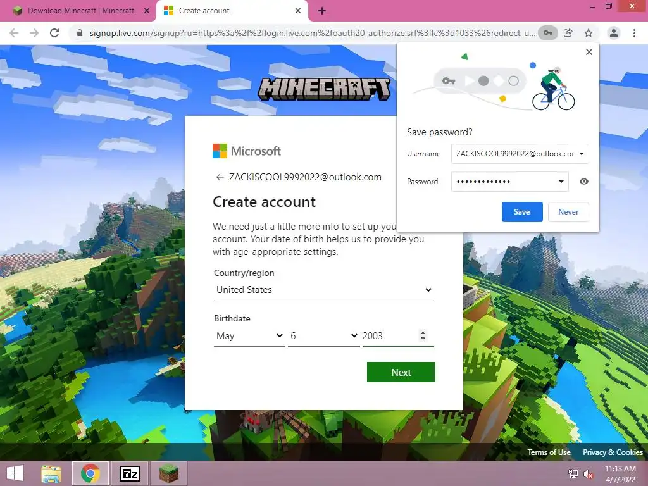The image size is (648, 486).
Task: Select the Create account tab
Action: point(232,11)
